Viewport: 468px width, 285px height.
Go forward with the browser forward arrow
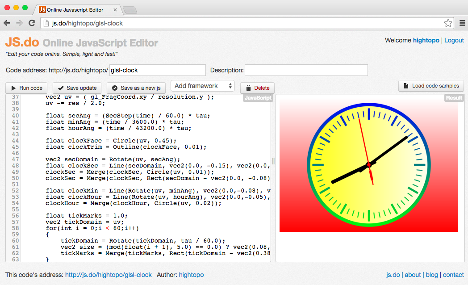pyautogui.click(x=19, y=23)
